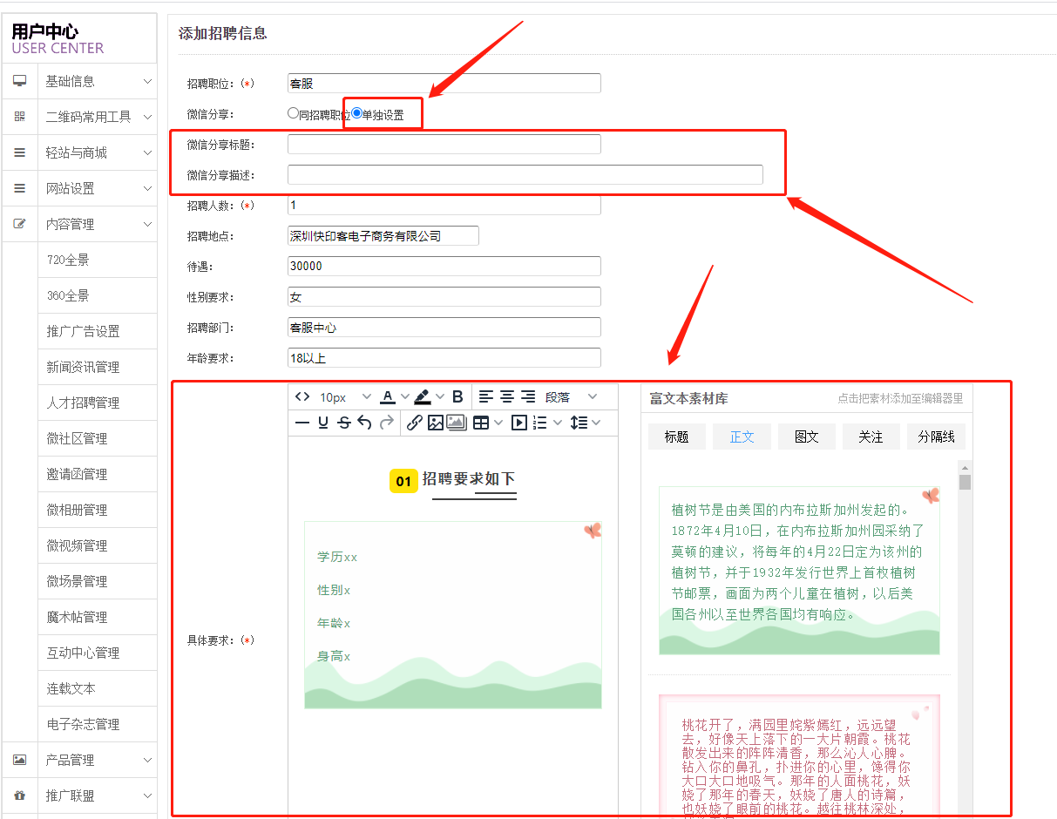Toggle source code view in editor
1057x819 pixels.
pos(302,396)
